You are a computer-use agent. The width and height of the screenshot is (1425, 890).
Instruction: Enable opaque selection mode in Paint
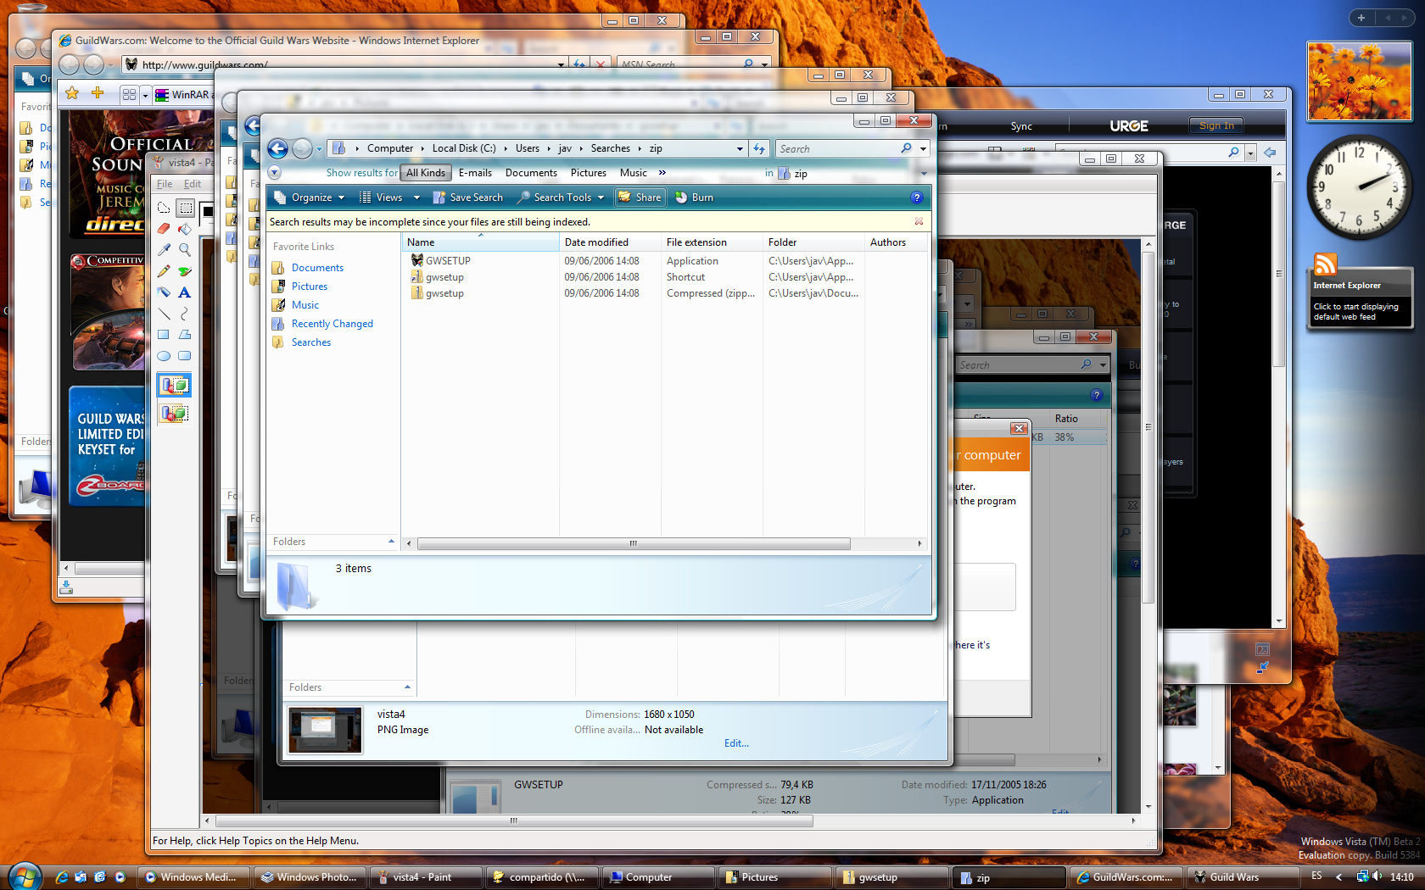174,386
